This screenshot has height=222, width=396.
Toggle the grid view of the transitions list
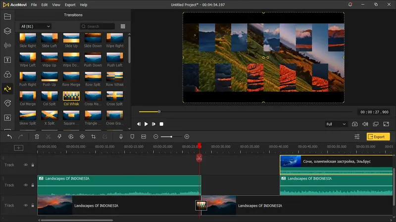click(x=123, y=26)
